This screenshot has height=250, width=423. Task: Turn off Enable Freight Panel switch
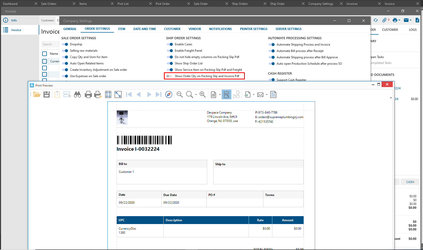pyautogui.click(x=170, y=51)
